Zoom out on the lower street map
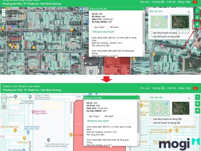 tap(4, 101)
